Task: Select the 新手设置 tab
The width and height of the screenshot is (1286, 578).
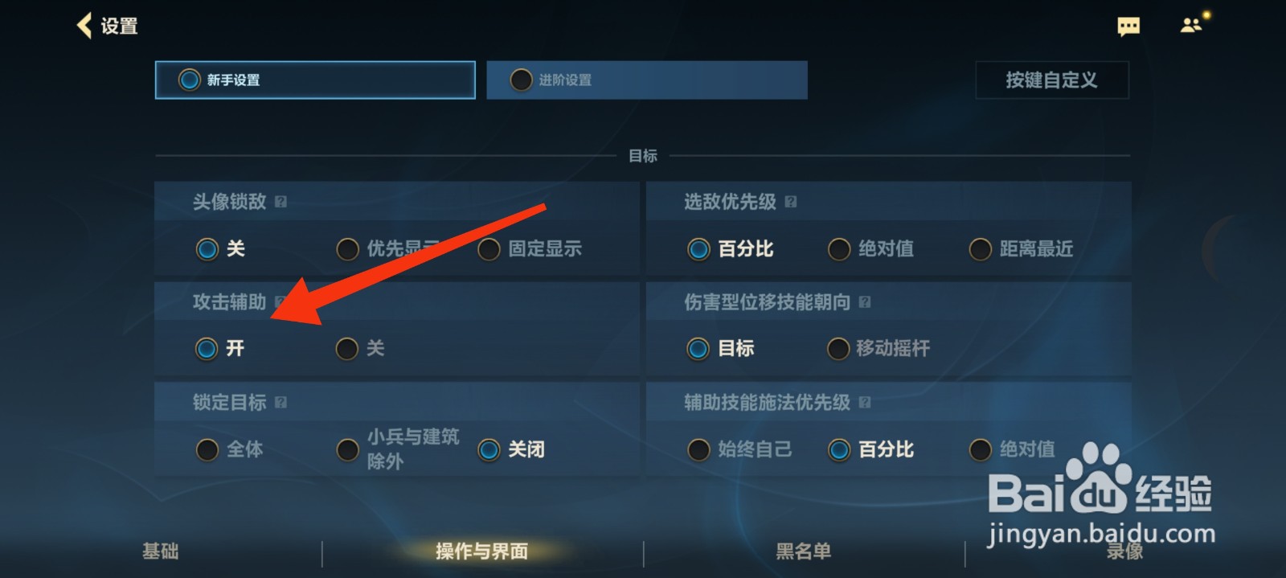Action: (315, 80)
